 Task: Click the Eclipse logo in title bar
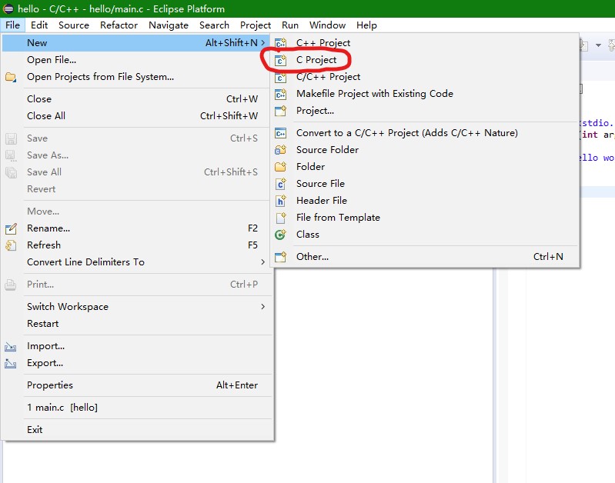tap(8, 8)
